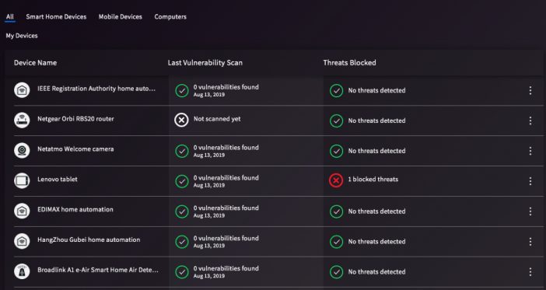
Task: Click the threats checkmark icon for IEEE Registration Authority
Action: 336,90
